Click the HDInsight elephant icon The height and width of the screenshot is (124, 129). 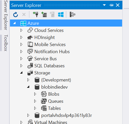click(30, 37)
